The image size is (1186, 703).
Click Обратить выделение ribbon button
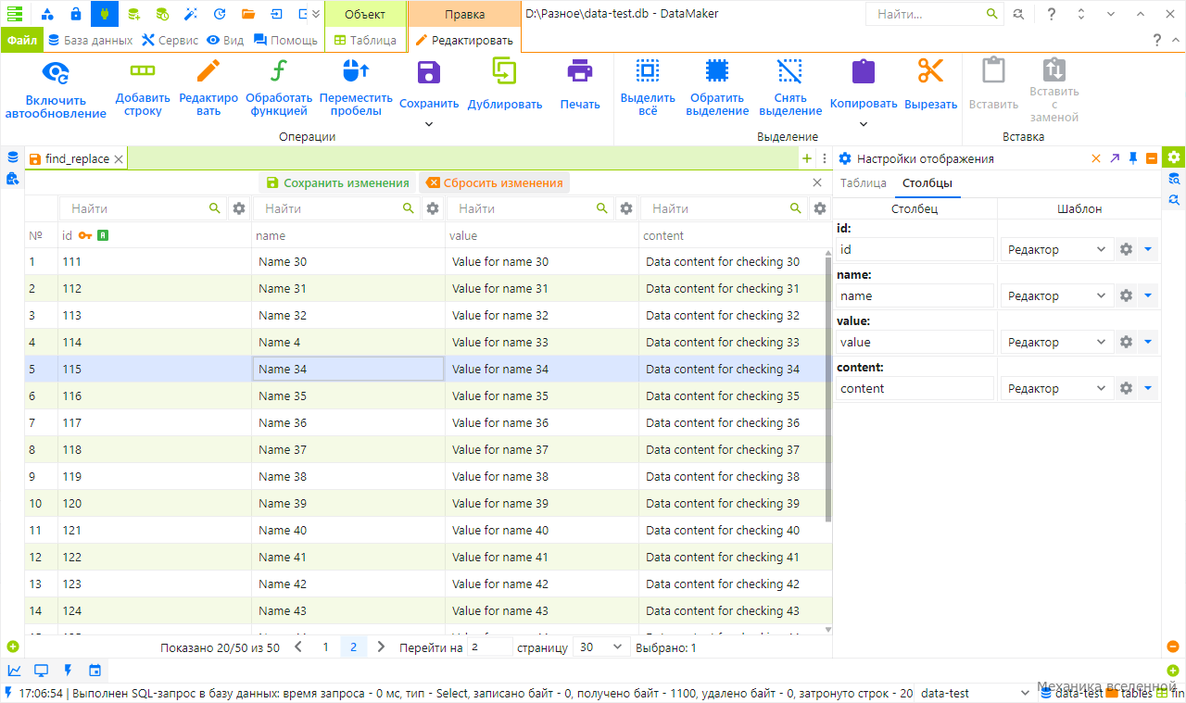click(718, 89)
